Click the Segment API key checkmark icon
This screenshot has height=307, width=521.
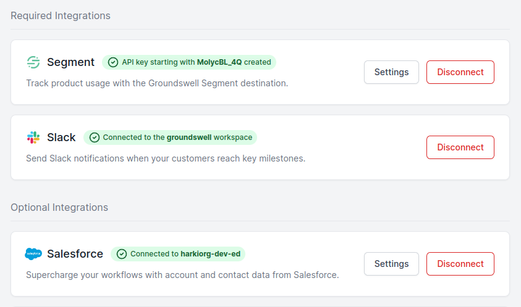point(112,62)
